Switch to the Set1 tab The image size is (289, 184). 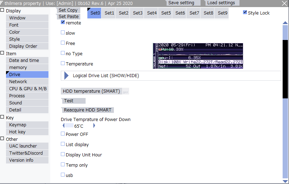pos(109,13)
